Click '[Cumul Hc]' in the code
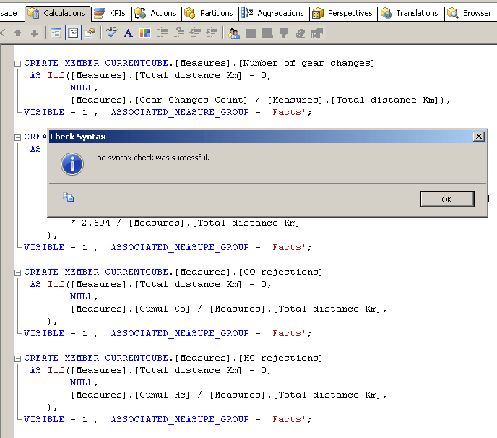497x438 pixels. (x=162, y=395)
